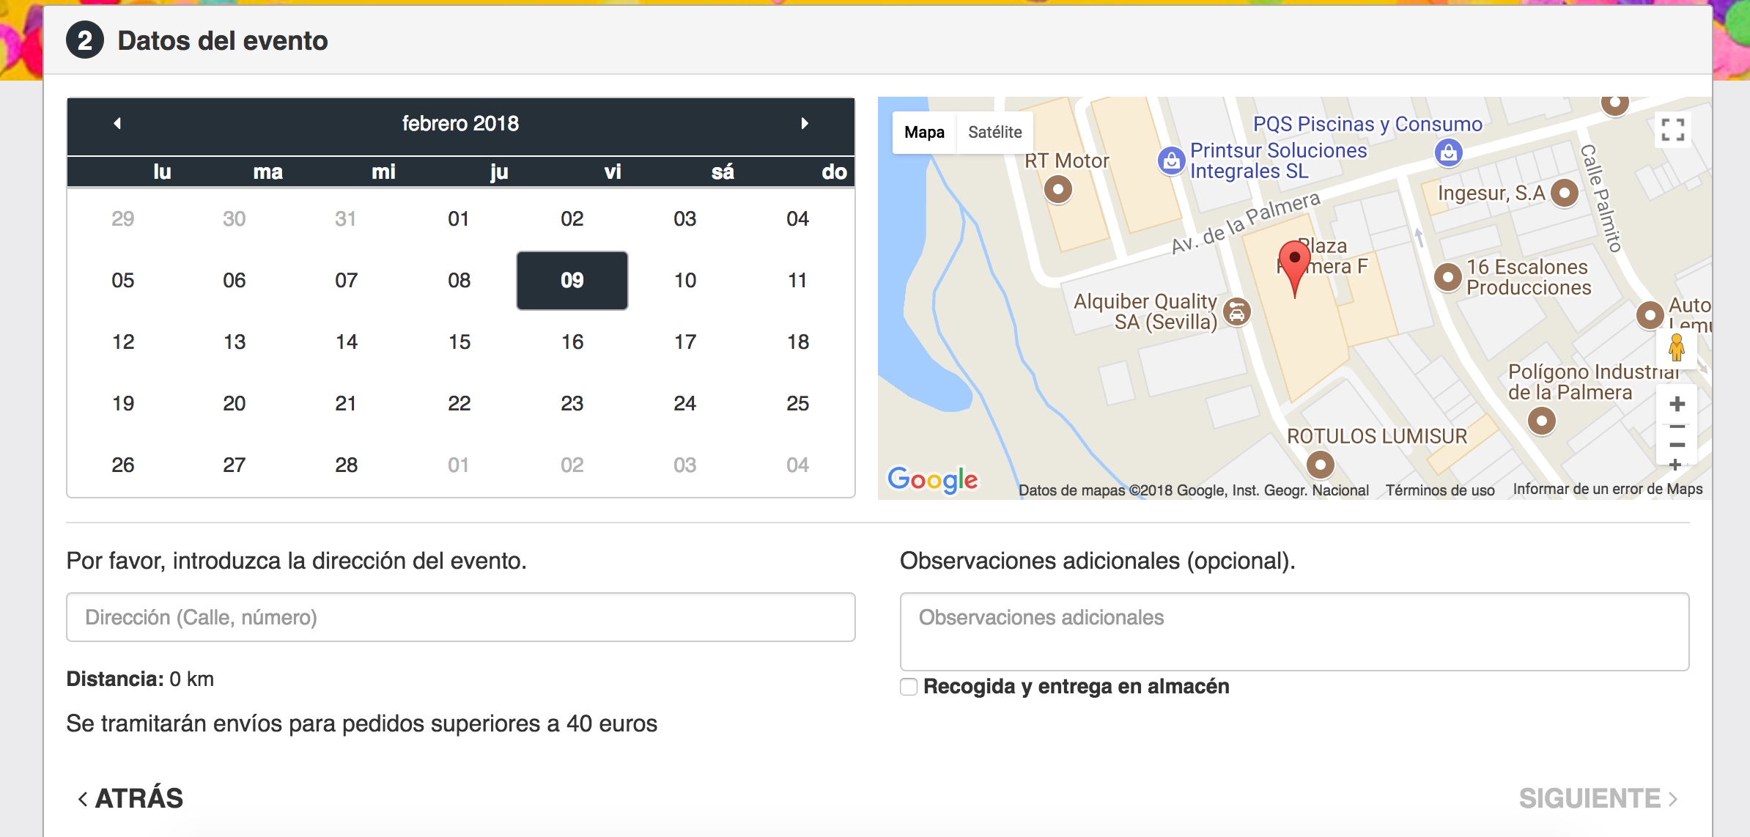This screenshot has height=837, width=1750.
Task: Advance calendar to next month
Action: pyautogui.click(x=804, y=123)
